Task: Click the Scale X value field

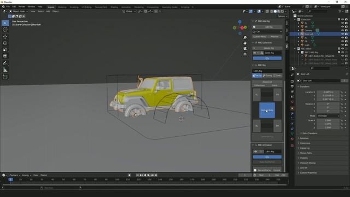Action: tap(328, 120)
